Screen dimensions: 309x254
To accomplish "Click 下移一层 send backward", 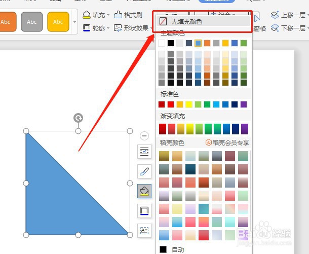I will click(288, 28).
